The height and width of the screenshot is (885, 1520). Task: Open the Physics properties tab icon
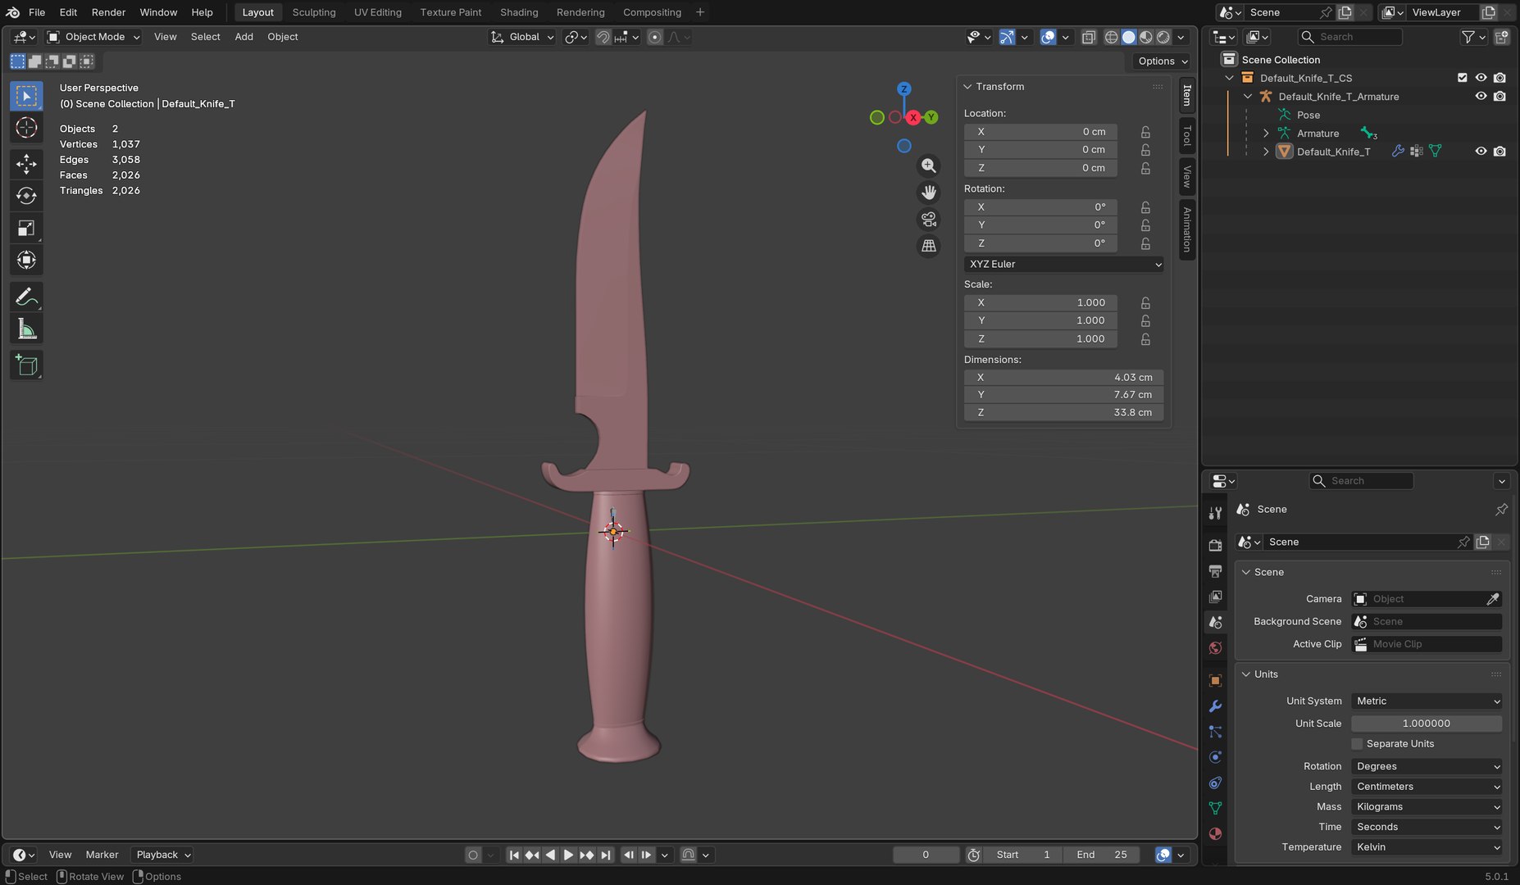1215,757
